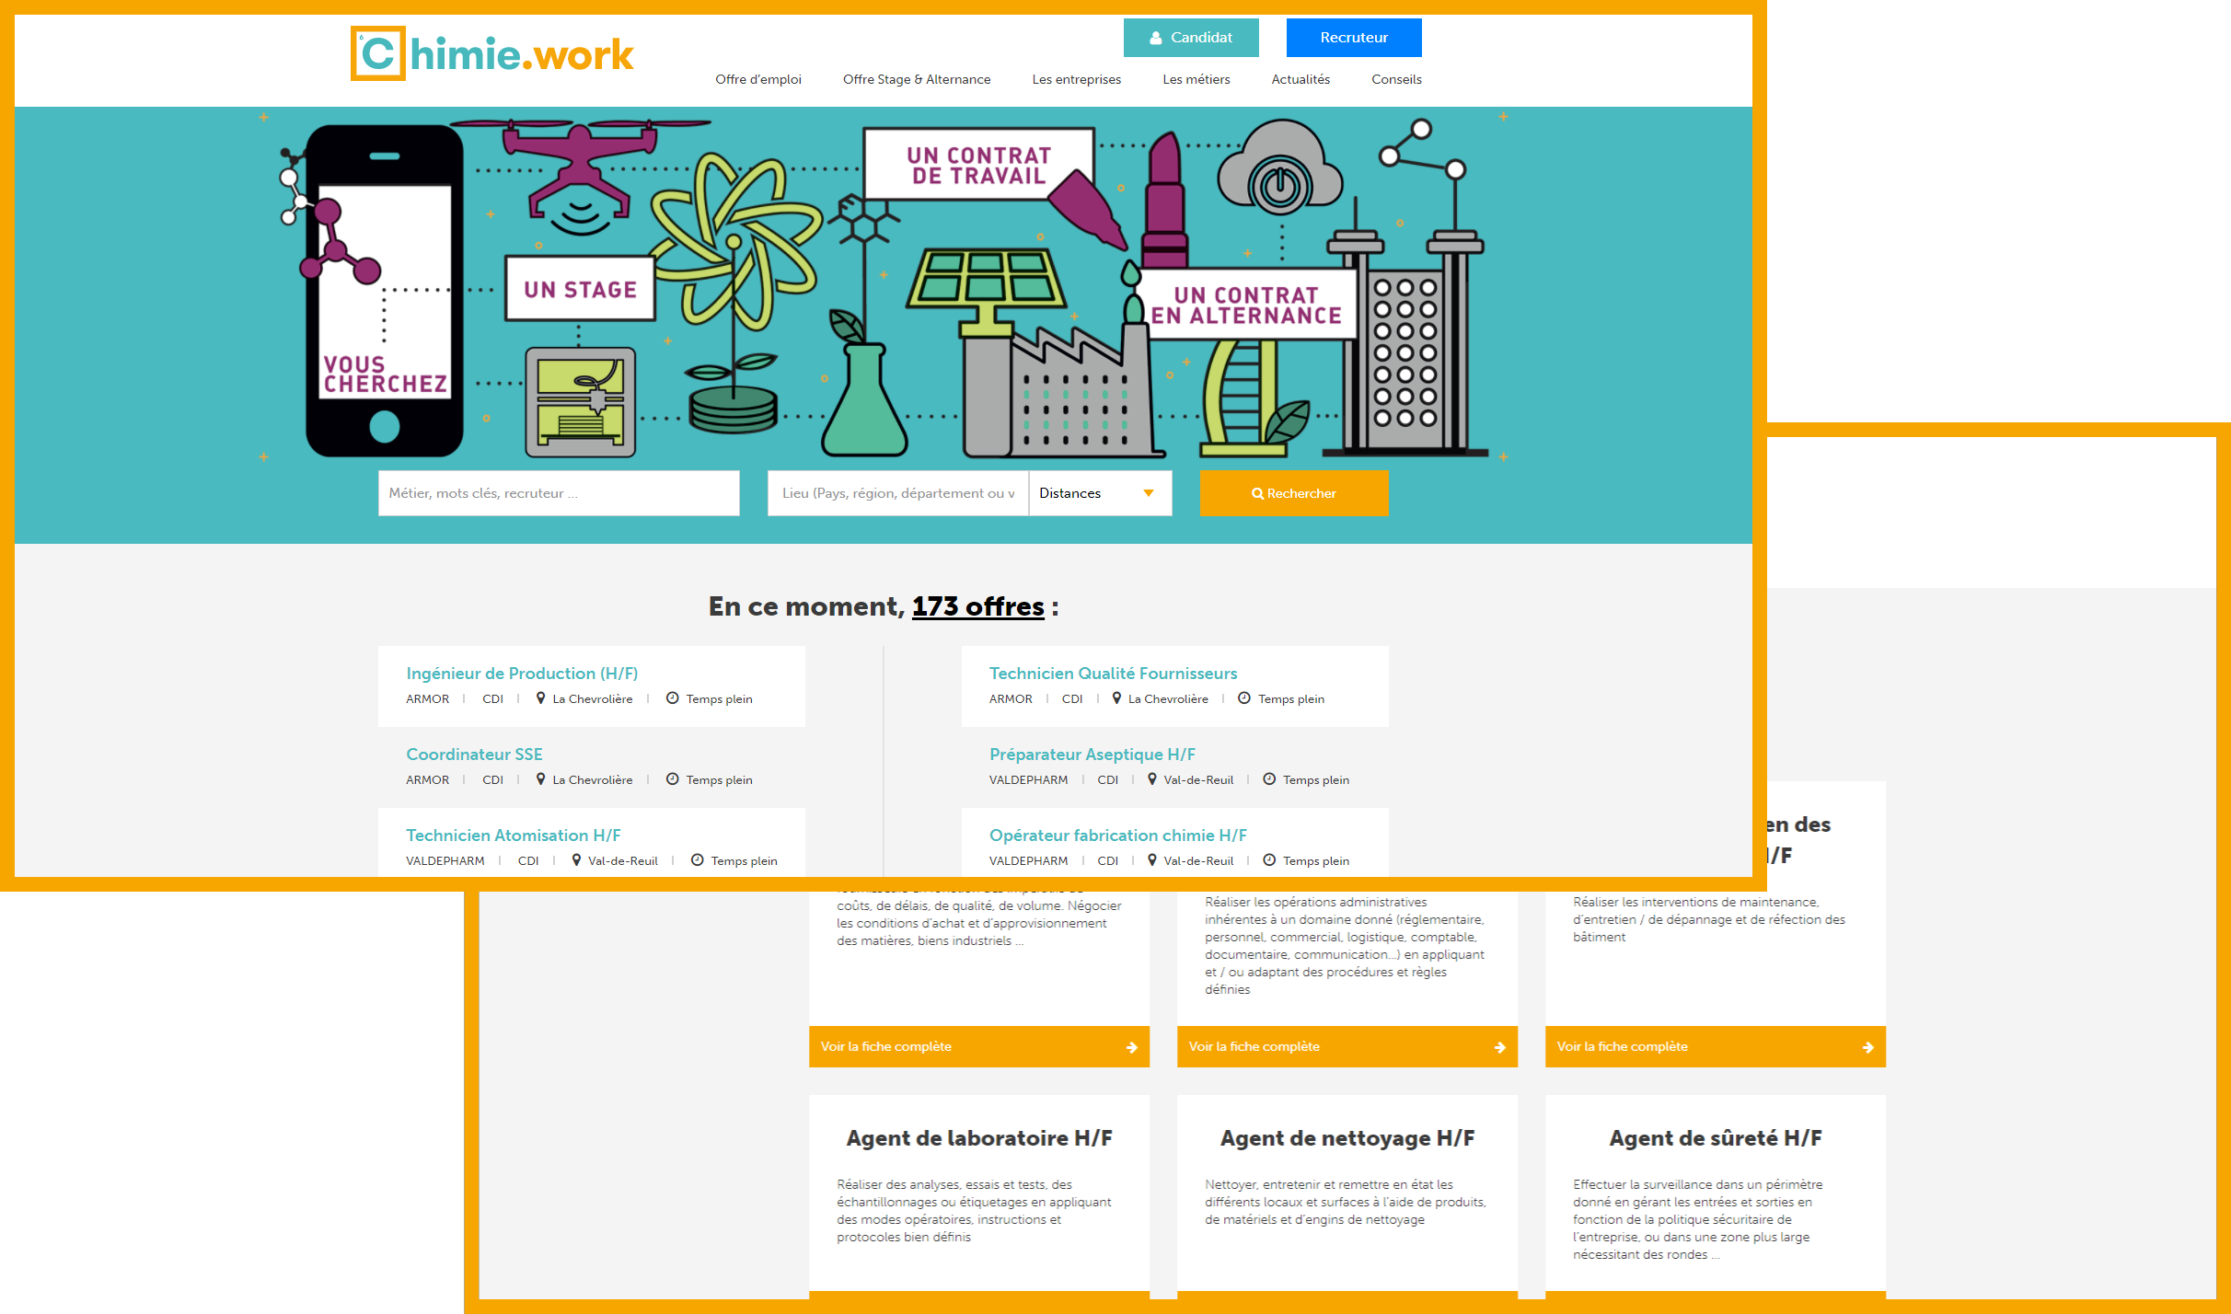The image size is (2231, 1314).
Task: Click UN STAGE sign in banner
Action: (x=580, y=289)
